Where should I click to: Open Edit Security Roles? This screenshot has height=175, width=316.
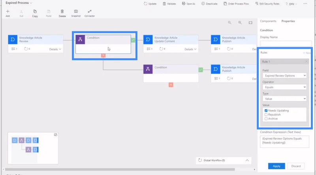click(x=267, y=4)
